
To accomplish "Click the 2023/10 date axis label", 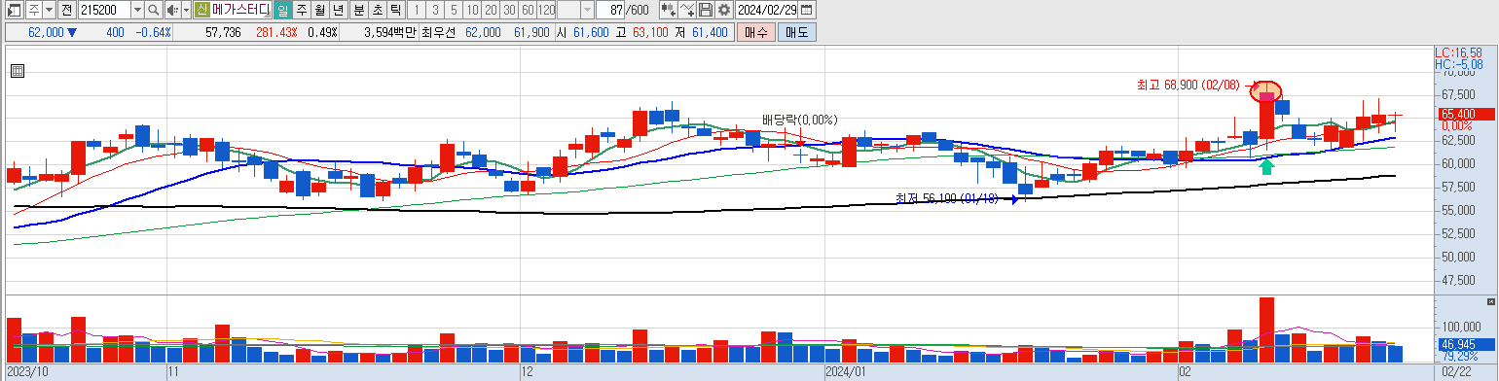I will point(26,371).
